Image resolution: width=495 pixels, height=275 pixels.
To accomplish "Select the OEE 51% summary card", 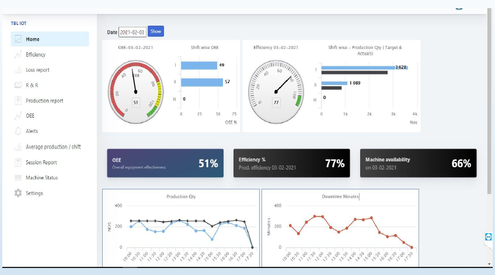I will point(165,163).
